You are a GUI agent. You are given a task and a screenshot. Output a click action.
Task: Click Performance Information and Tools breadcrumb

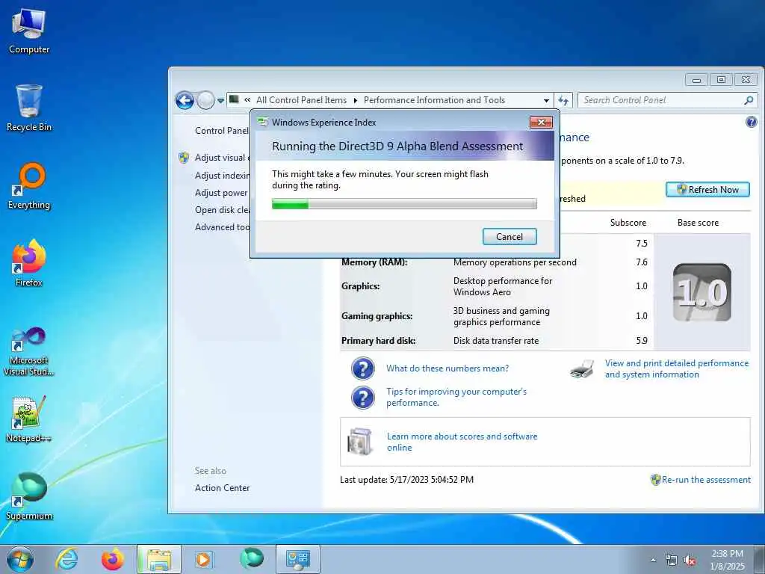point(434,100)
